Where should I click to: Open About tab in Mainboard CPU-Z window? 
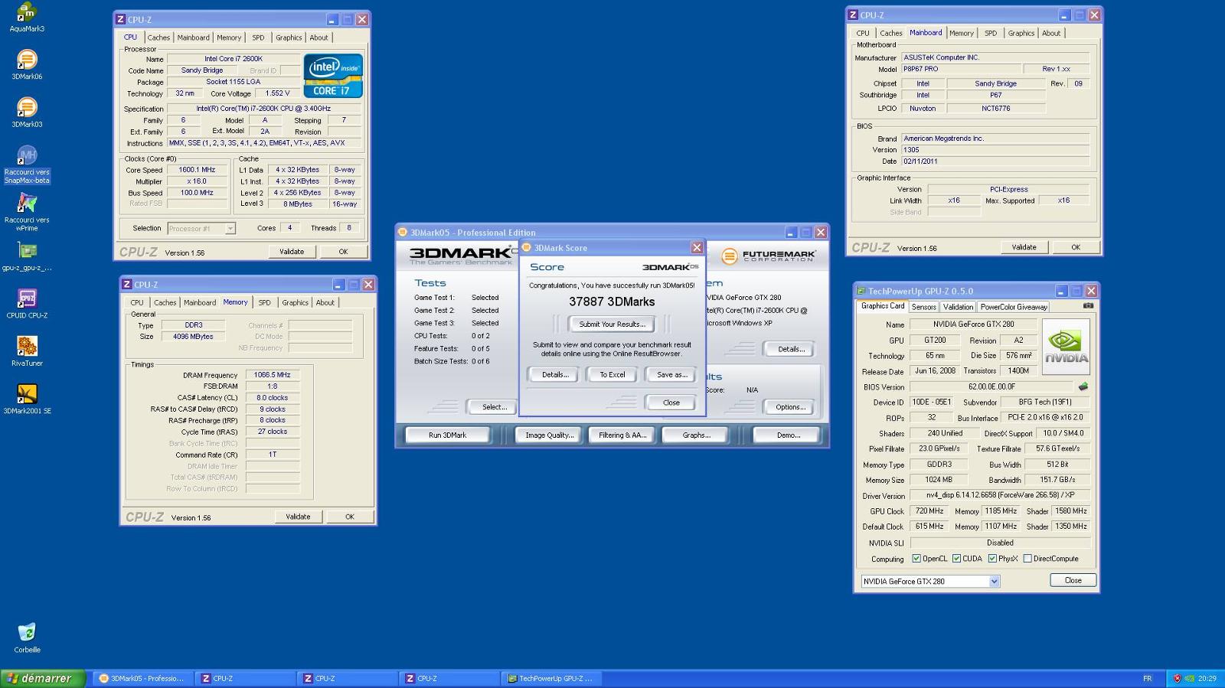point(1051,34)
